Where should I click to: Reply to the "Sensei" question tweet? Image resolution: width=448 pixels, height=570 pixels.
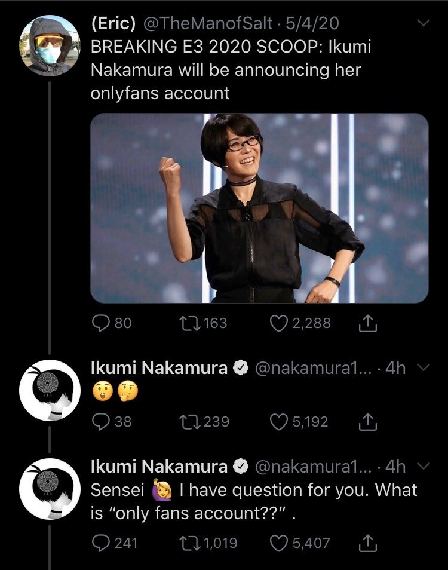click(99, 543)
